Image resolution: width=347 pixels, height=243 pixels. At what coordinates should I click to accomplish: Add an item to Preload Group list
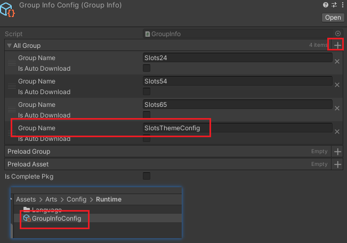pos(337,152)
